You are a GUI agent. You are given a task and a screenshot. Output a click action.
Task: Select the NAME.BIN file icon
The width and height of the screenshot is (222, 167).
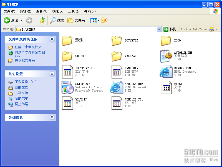[x=117, y=72]
